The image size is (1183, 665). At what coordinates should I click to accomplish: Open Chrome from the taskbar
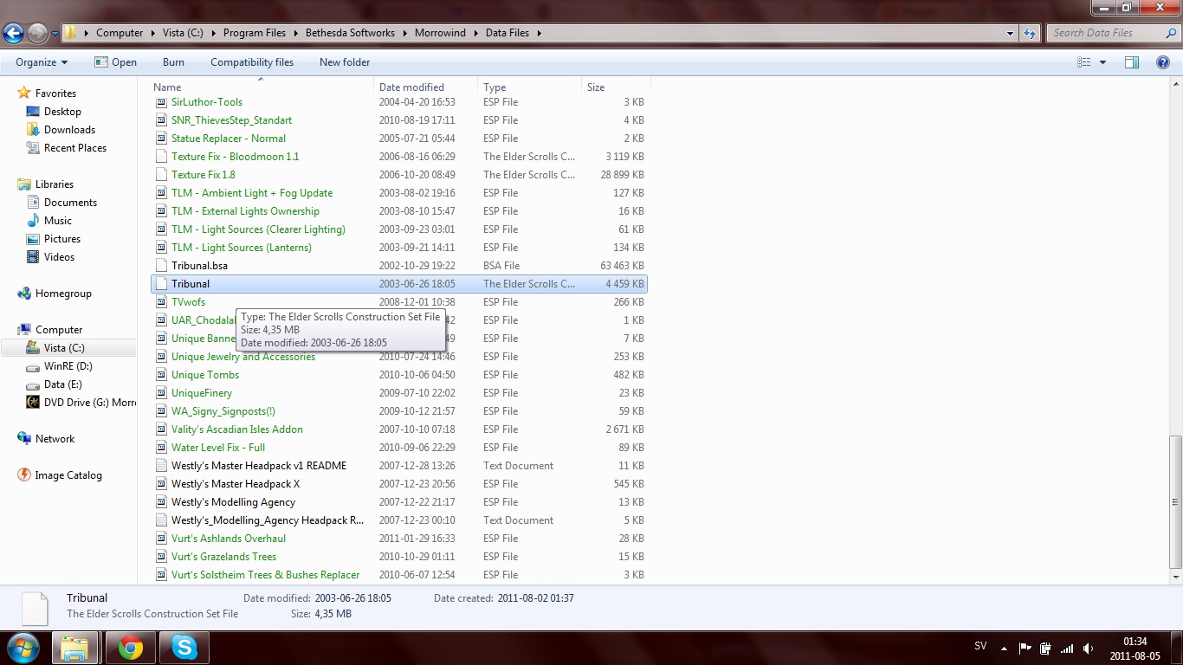point(131,648)
